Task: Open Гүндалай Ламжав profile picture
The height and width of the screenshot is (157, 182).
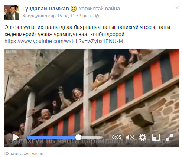Action: [x=12, y=12]
